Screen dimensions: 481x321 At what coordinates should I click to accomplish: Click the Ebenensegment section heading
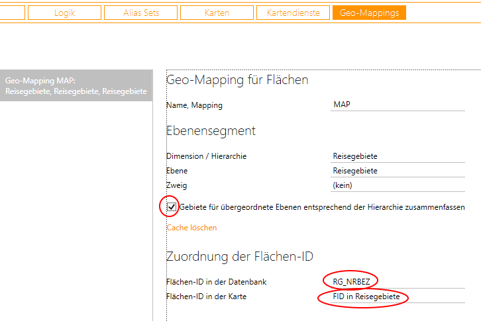pos(211,130)
